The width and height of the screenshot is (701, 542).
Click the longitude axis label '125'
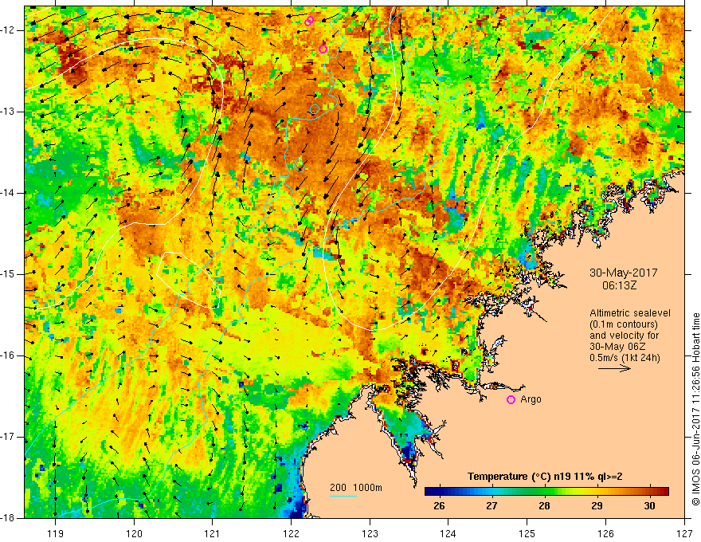click(x=527, y=533)
